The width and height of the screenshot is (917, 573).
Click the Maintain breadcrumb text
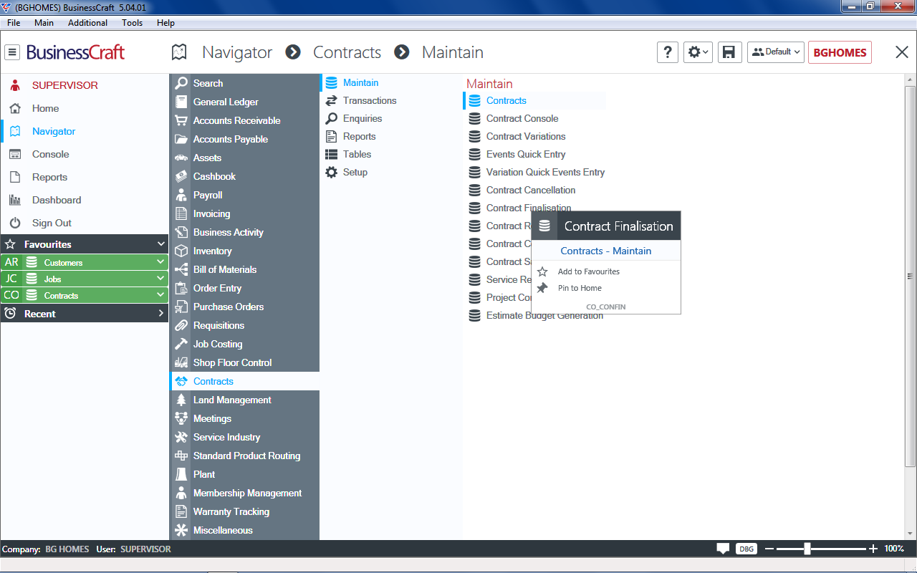[453, 52]
